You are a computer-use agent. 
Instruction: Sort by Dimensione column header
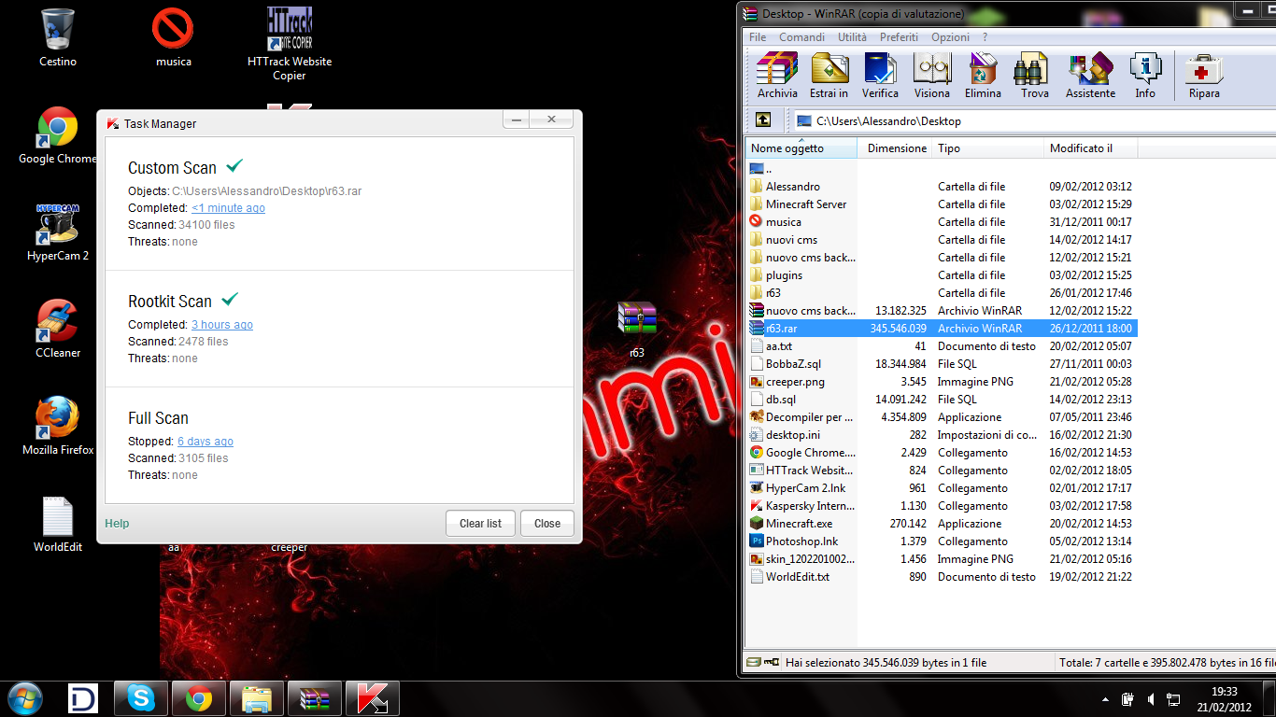click(895, 148)
